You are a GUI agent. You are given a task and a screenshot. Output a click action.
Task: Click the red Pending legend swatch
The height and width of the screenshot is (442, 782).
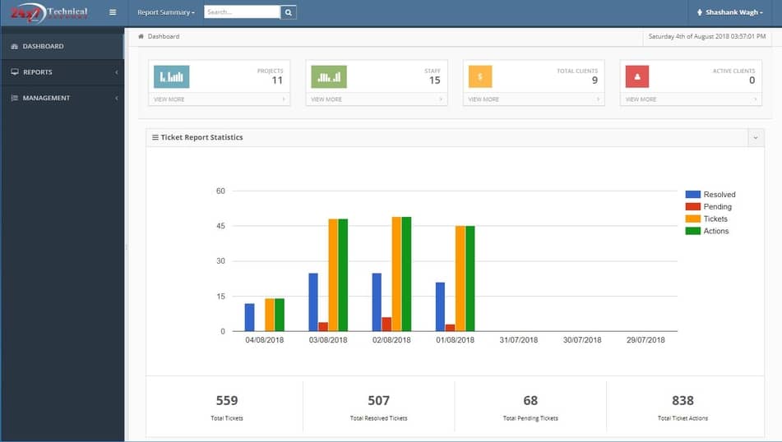[x=692, y=207]
